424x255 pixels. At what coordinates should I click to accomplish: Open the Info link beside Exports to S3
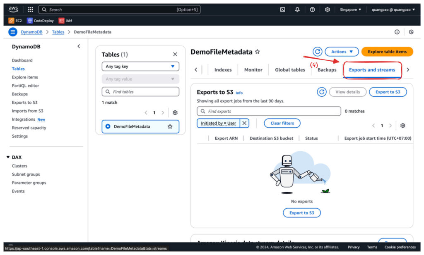coord(239,93)
